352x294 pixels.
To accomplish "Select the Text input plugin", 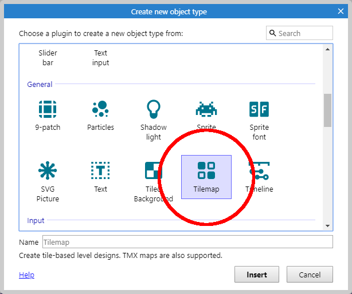I will 100,57.
